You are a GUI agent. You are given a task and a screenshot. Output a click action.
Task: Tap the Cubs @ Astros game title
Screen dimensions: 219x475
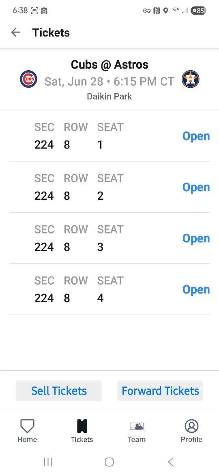[x=109, y=65]
